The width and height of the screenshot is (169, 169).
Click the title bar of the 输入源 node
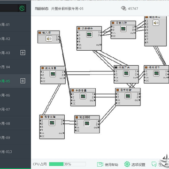click(49, 33)
